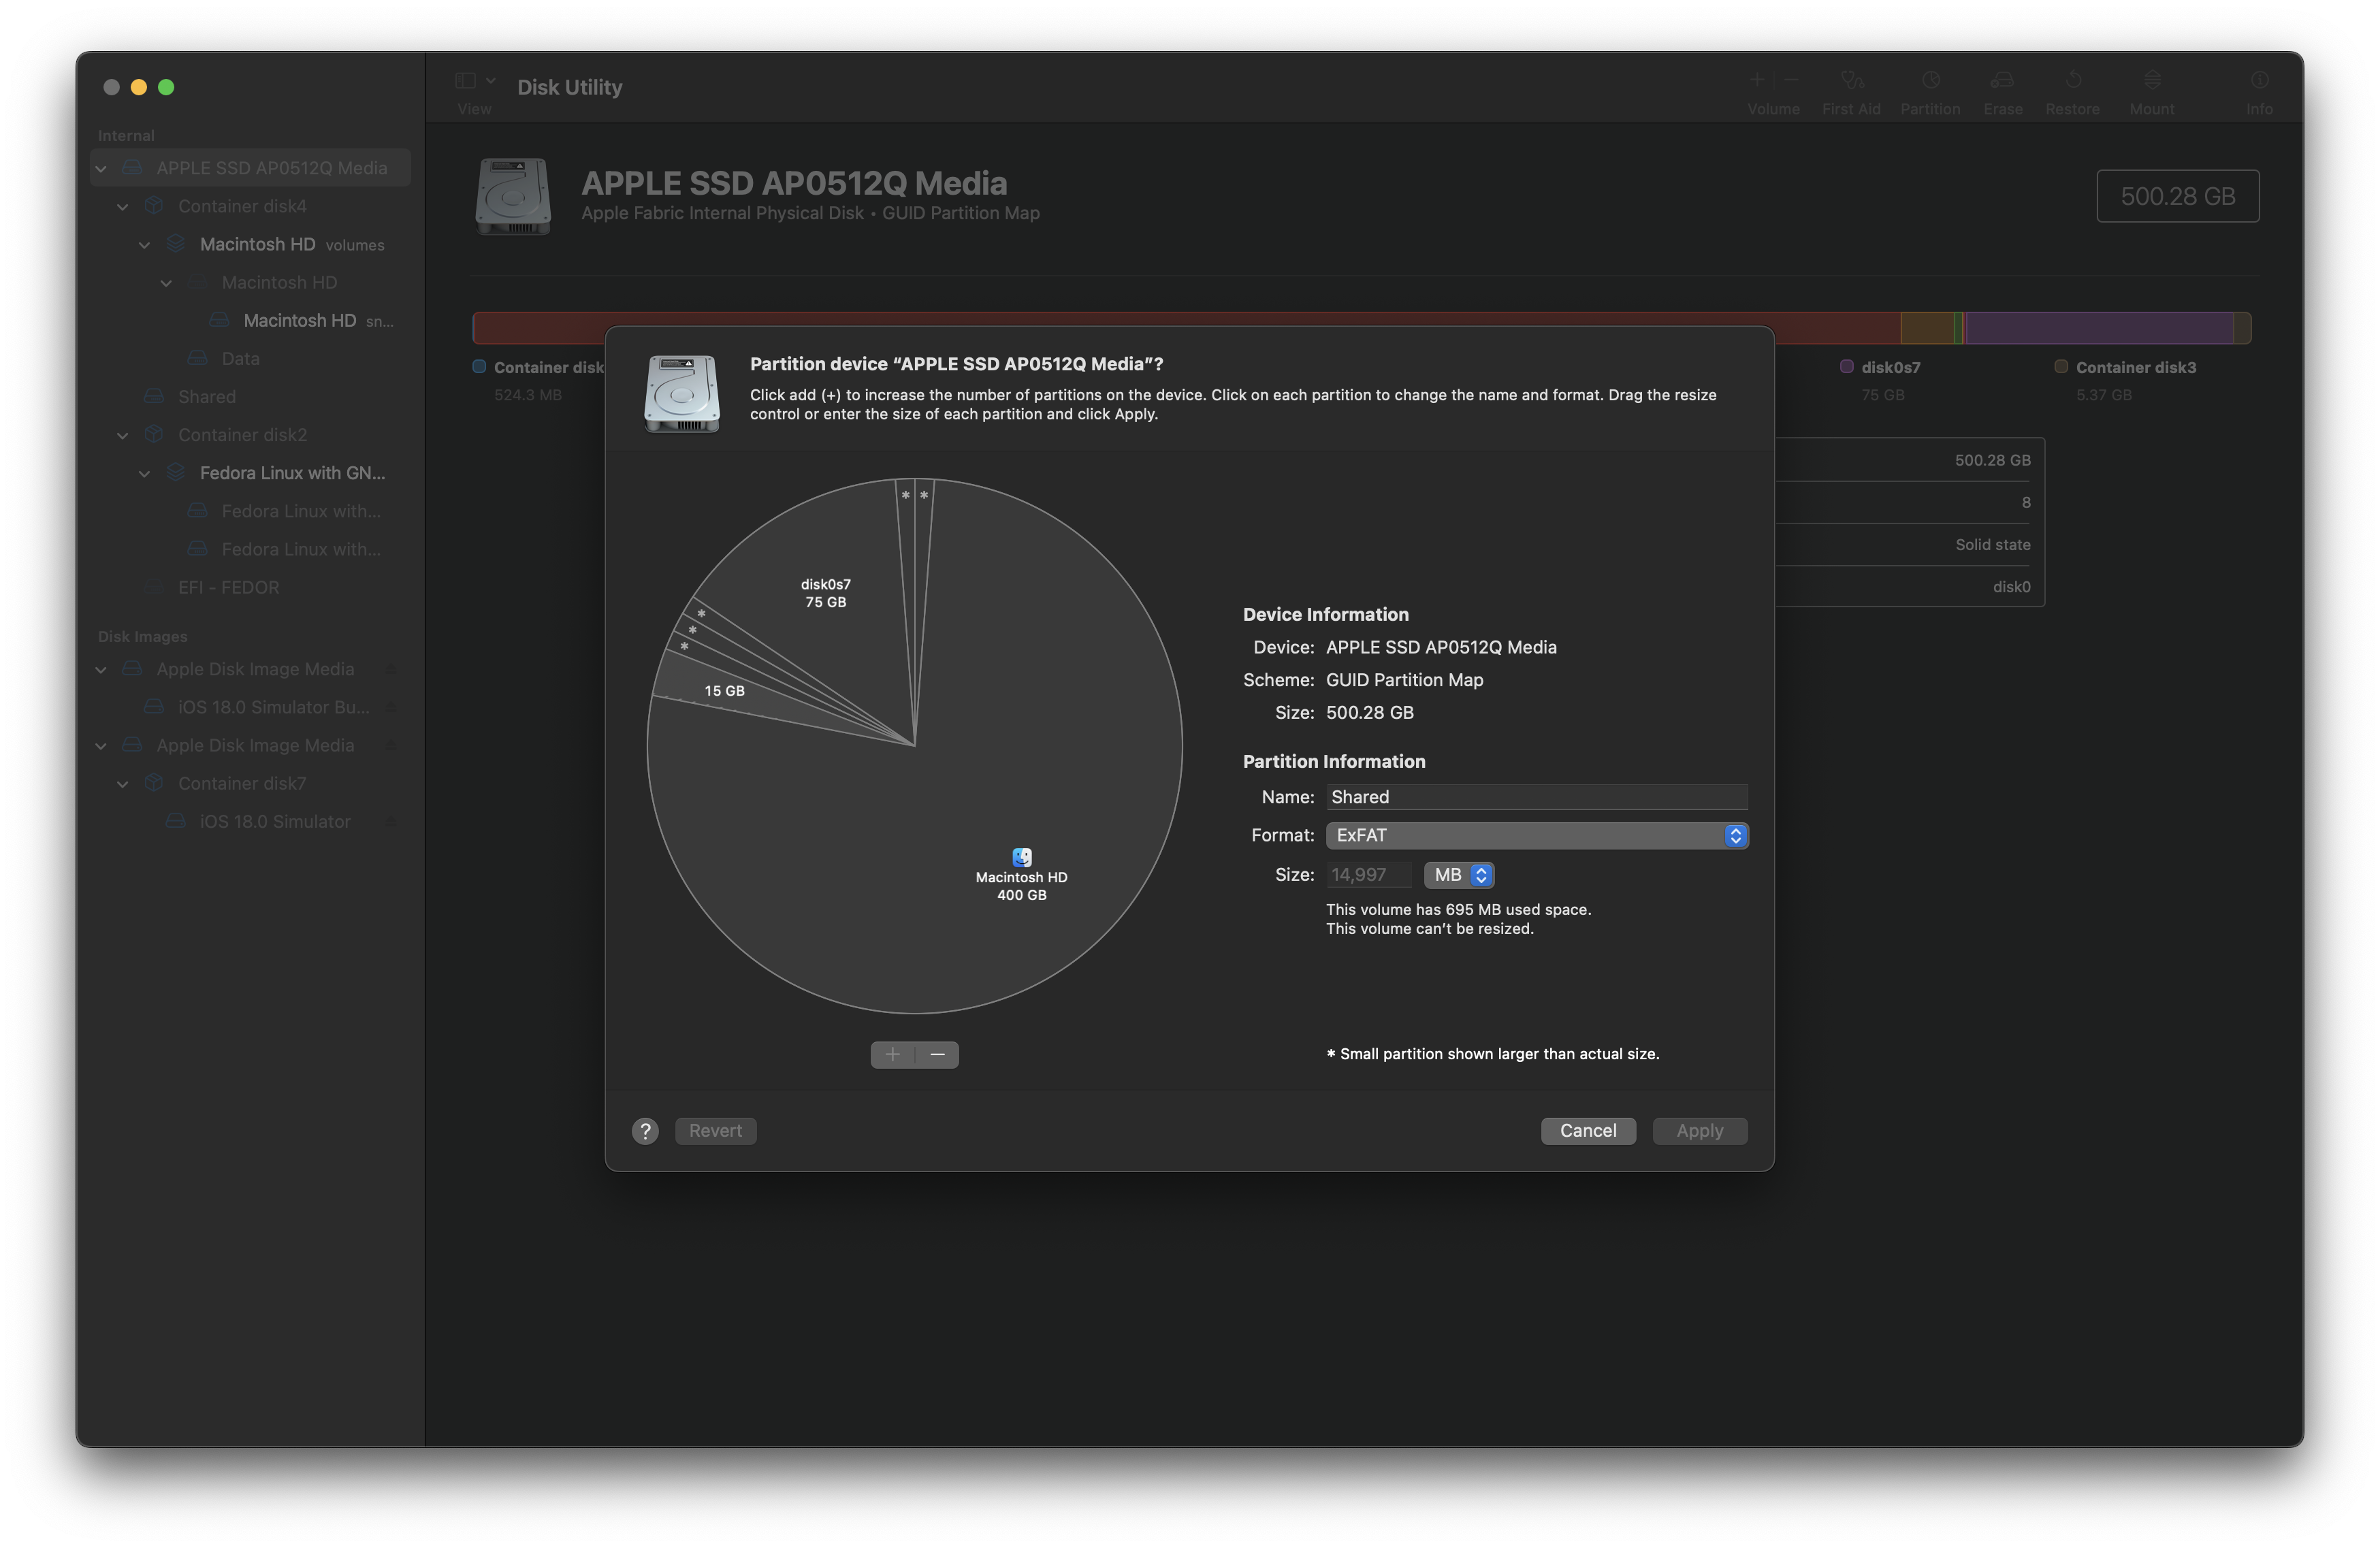Open the sidebar View menu button
Viewport: 2380px width, 1548px height.
(x=474, y=82)
